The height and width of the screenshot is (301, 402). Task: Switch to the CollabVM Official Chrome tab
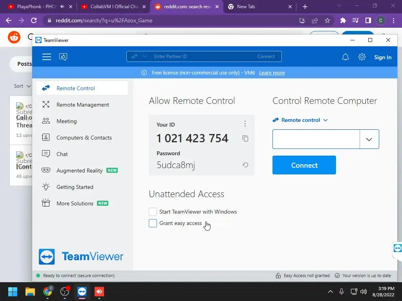point(113,7)
